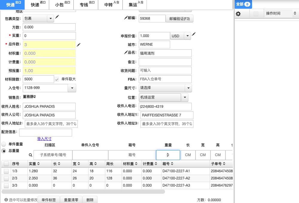Viewport: 299px width, 203px height.
Task: Click the 重量清零 button
Action: [71, 200]
